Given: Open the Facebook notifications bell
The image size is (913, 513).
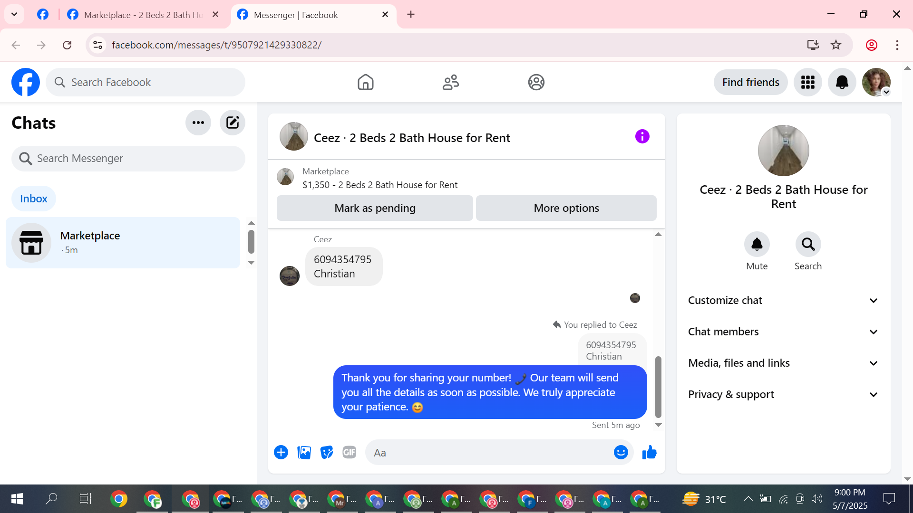Looking at the screenshot, I should coord(842,82).
